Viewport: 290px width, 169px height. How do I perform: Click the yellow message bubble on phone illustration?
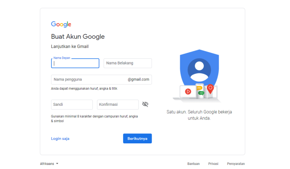click(199, 88)
